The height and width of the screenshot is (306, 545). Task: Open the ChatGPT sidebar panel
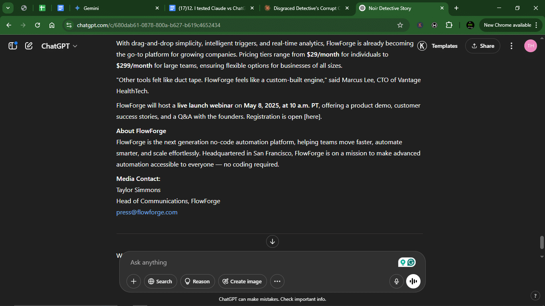[13, 46]
